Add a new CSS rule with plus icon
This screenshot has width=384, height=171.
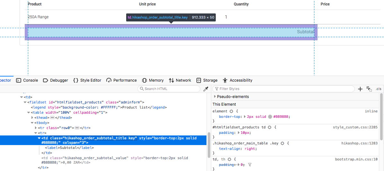[x=360, y=89]
